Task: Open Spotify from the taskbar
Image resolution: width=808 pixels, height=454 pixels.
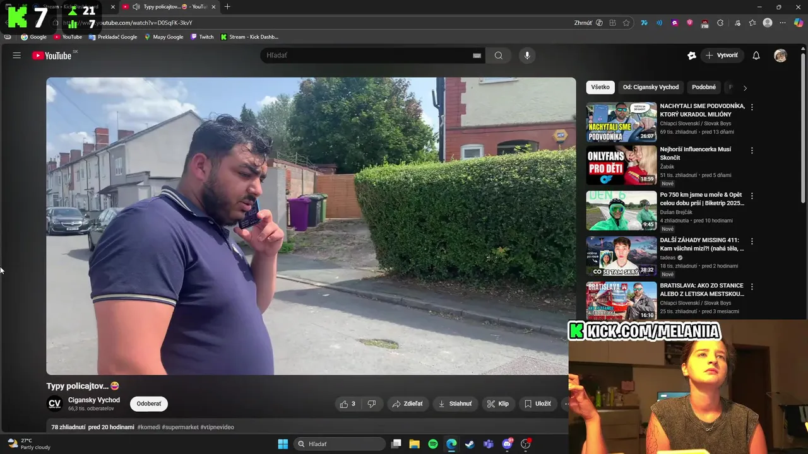Action: [x=433, y=444]
